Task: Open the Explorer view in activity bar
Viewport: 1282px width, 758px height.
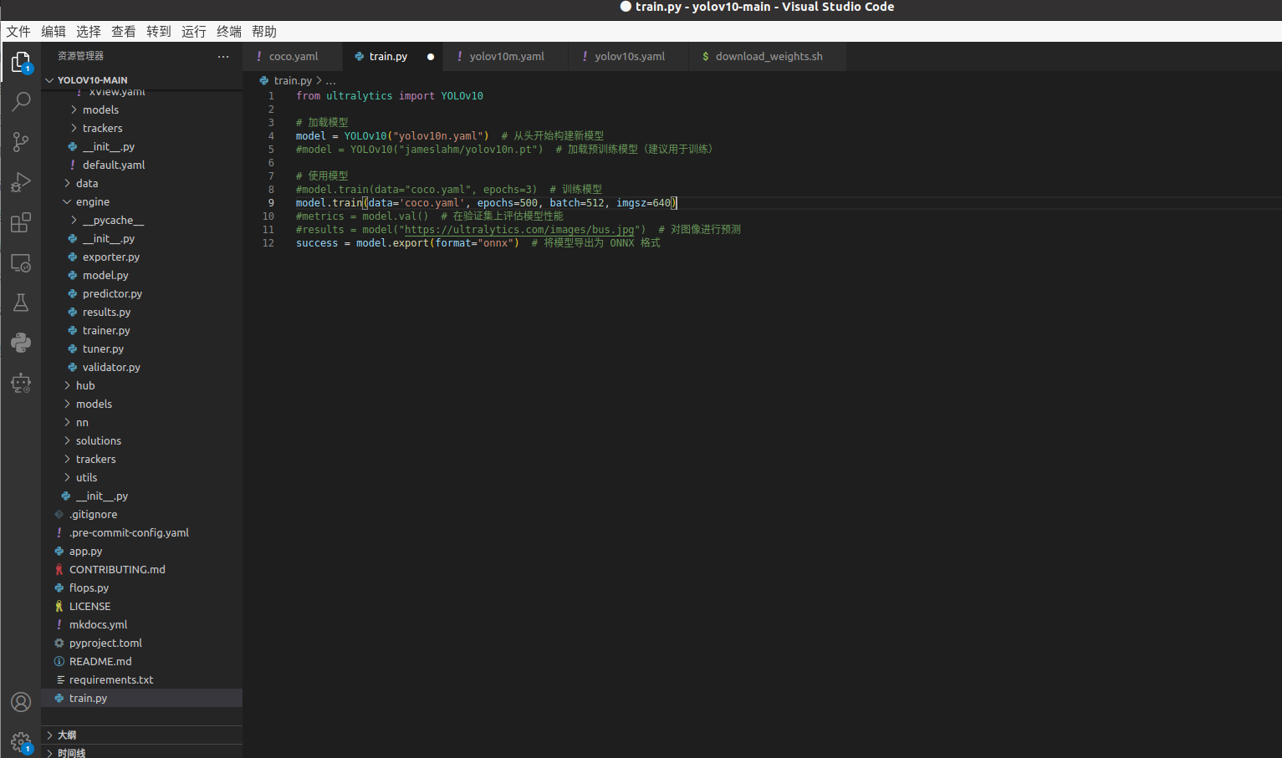Action: tap(21, 62)
